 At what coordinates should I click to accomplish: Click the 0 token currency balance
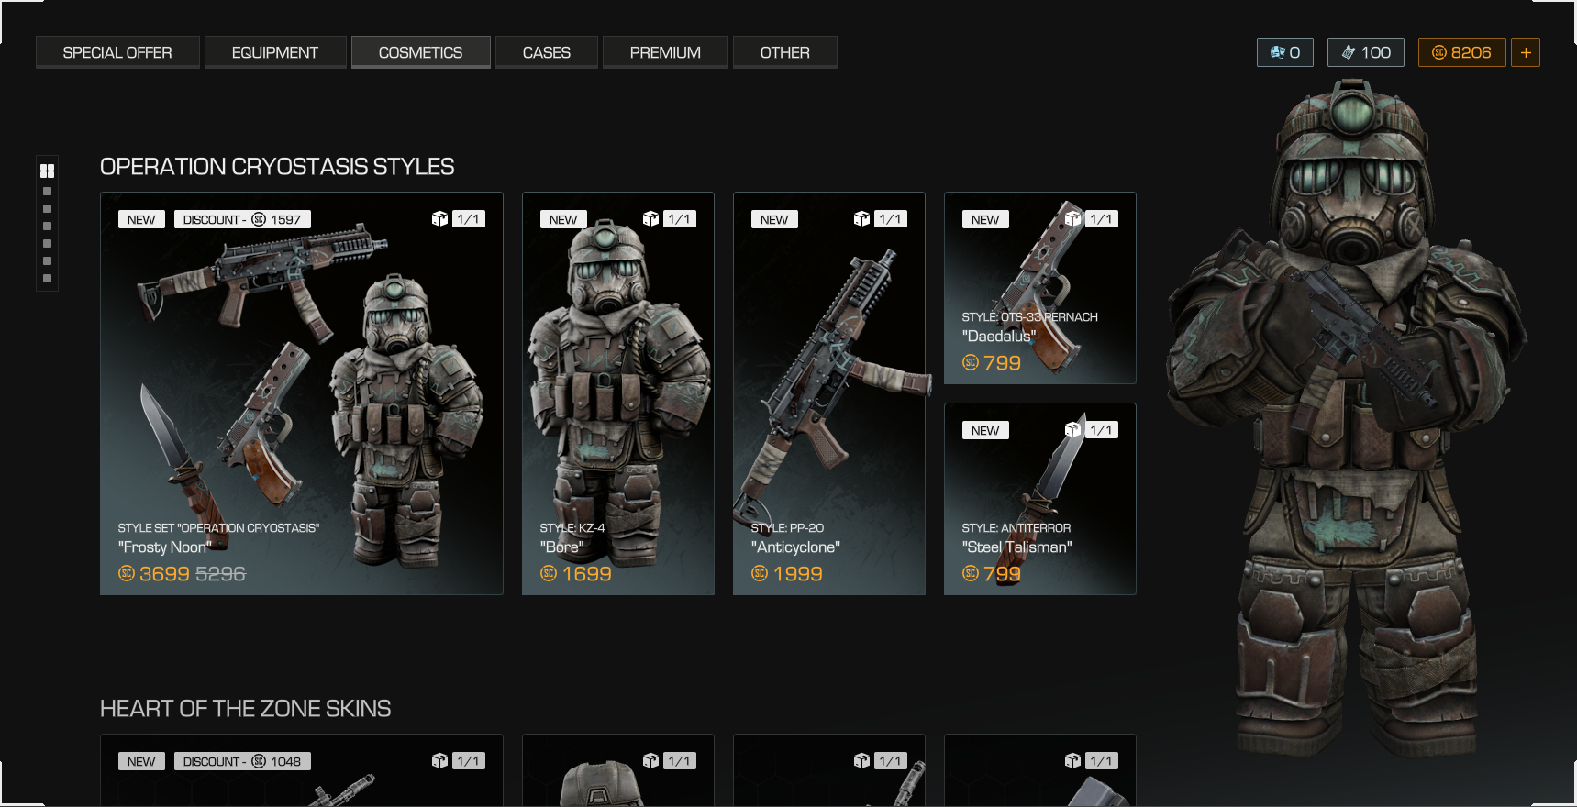[1285, 52]
